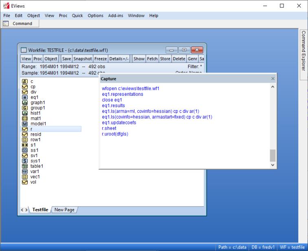The image size is (308, 251).
Task: Click the table icon for table1
Action: point(25,166)
